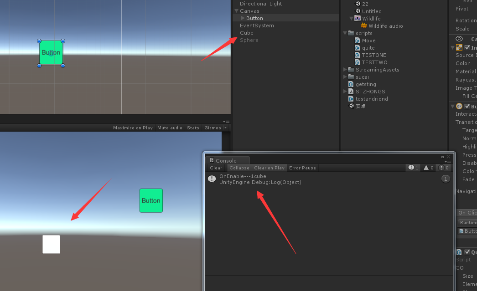Click the eye icon in the Inspector
Screen dimensions: 477x291
[459, 39]
